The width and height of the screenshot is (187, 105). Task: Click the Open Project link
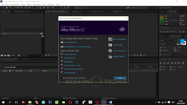tap(118, 45)
